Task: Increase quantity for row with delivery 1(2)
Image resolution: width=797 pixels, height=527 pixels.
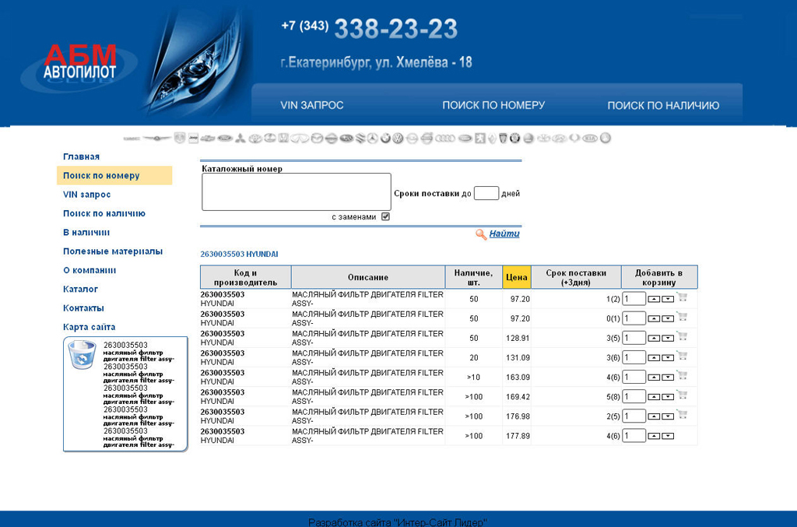Action: tap(654, 299)
